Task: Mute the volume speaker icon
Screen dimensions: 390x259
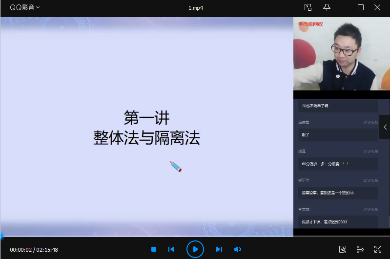Action: tap(238, 249)
